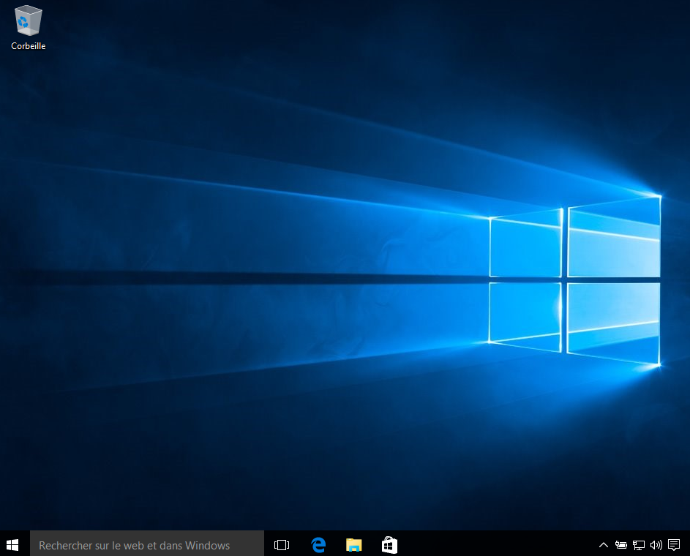Launch Microsoft Edge from the taskbar
690x556 pixels.
coord(318,545)
